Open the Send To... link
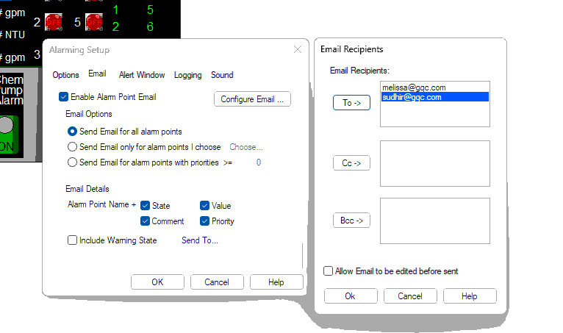563x333 pixels. click(x=200, y=240)
